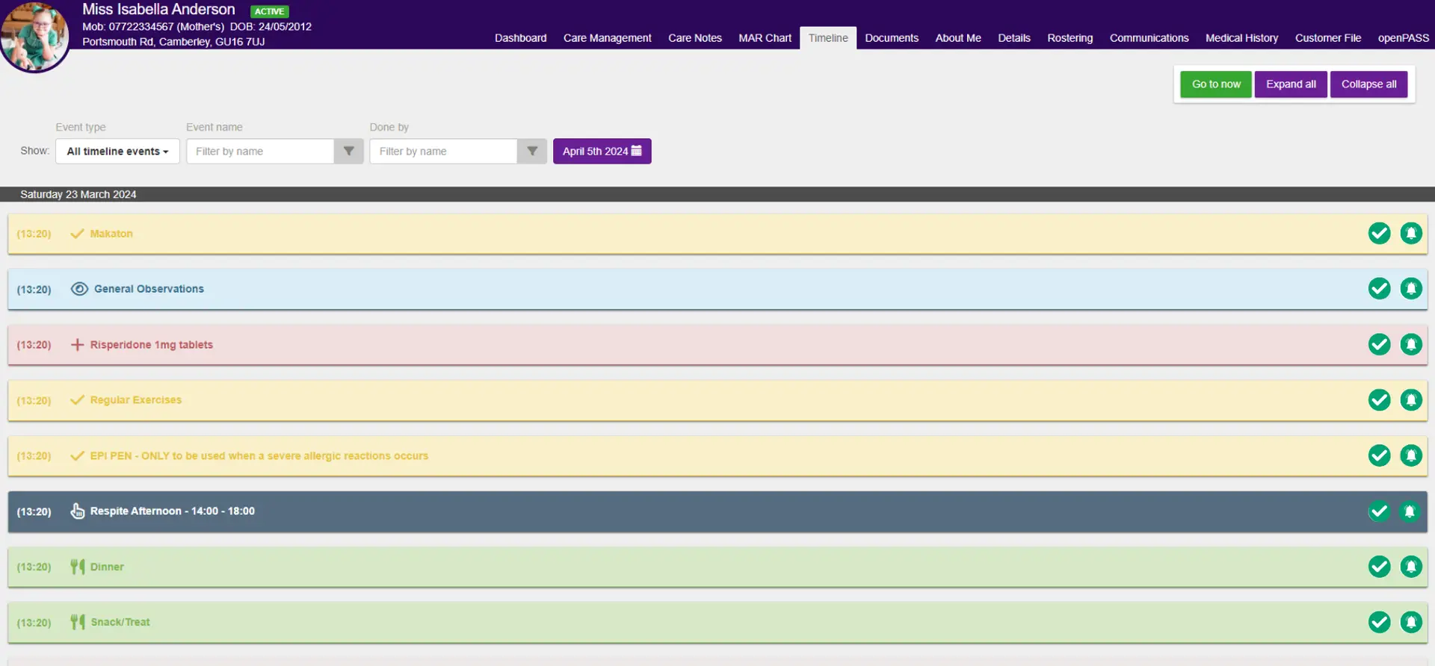The height and width of the screenshot is (666, 1435).
Task: Click Isabella Anderson's profile photo
Action: click(x=34, y=36)
